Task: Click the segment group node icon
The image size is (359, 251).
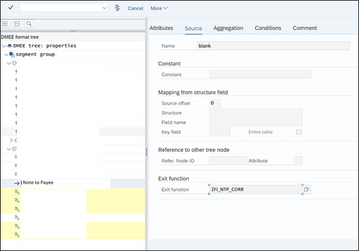Action: click(12, 55)
